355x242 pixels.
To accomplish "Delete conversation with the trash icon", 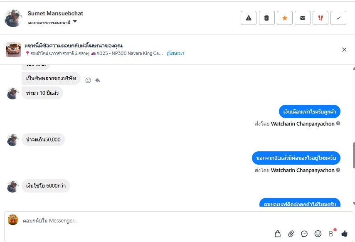I will click(x=266, y=18).
